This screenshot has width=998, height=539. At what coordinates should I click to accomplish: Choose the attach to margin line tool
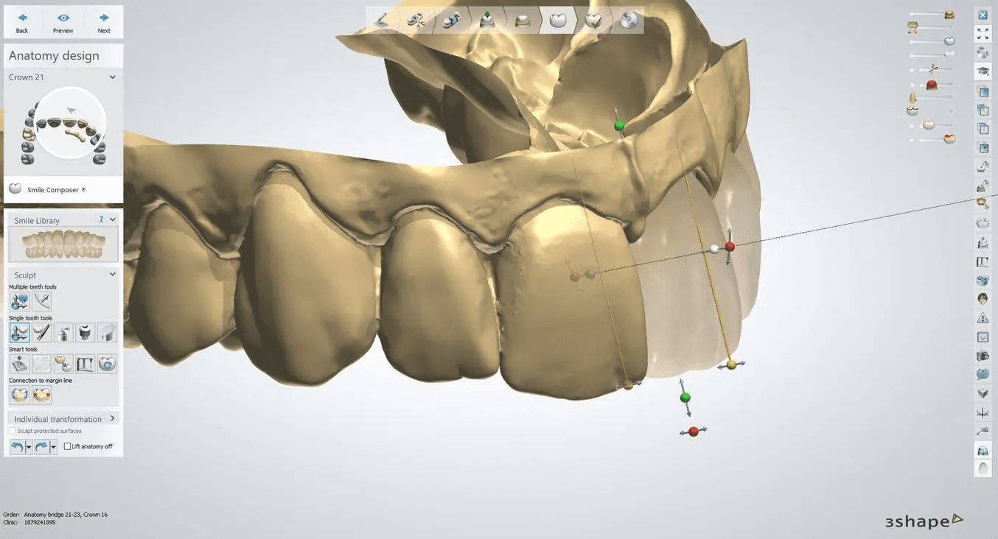(x=20, y=395)
